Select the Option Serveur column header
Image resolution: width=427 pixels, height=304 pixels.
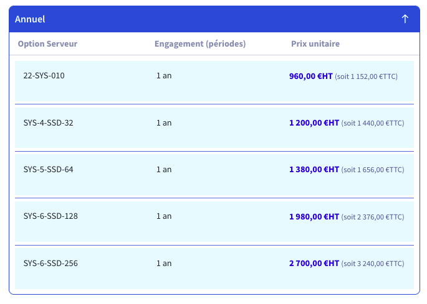tap(47, 44)
